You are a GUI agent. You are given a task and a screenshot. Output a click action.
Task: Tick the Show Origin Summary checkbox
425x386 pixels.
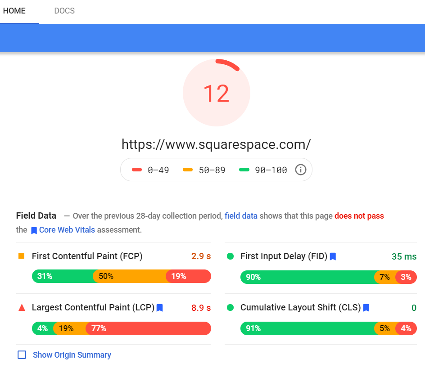pyautogui.click(x=22, y=355)
